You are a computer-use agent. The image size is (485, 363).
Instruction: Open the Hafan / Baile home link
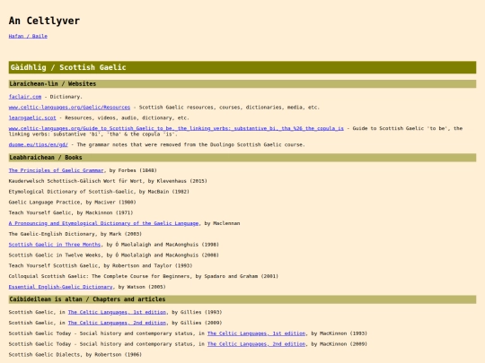(28, 36)
